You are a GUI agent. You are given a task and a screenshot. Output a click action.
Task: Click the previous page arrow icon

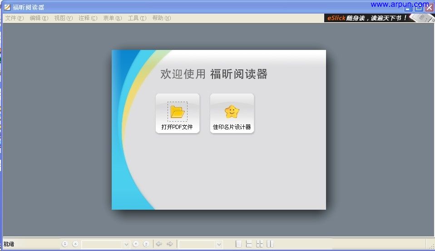pos(75,244)
